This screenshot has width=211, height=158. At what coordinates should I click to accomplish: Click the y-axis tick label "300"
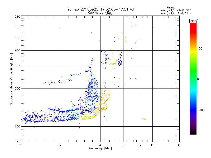[18, 66]
